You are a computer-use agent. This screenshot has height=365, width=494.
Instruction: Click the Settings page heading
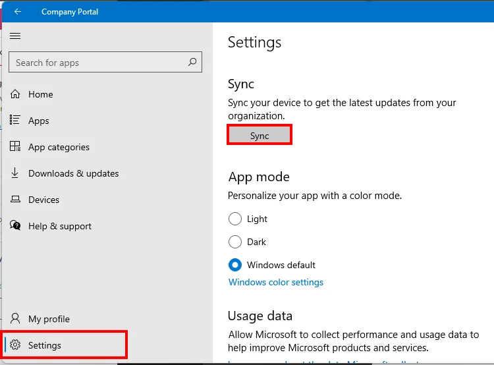[x=254, y=43]
